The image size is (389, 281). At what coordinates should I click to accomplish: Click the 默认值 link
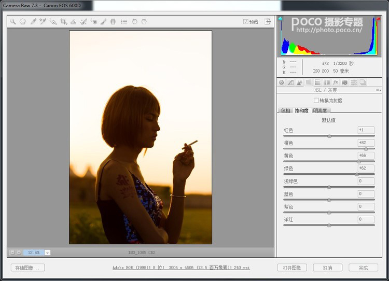(329, 120)
